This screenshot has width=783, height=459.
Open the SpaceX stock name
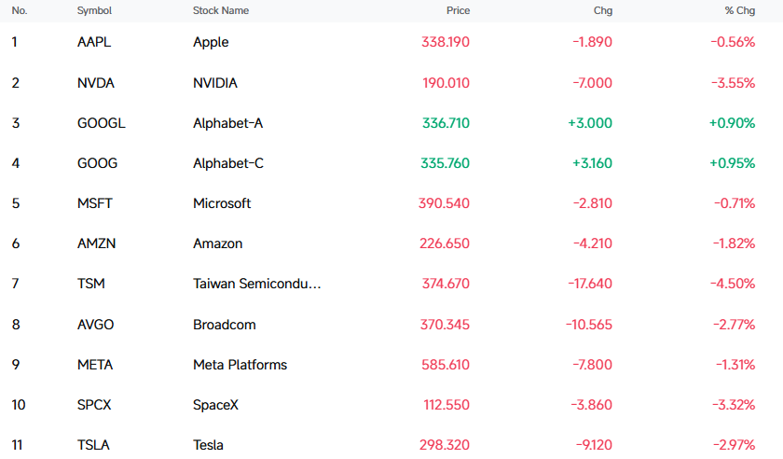[x=215, y=405]
